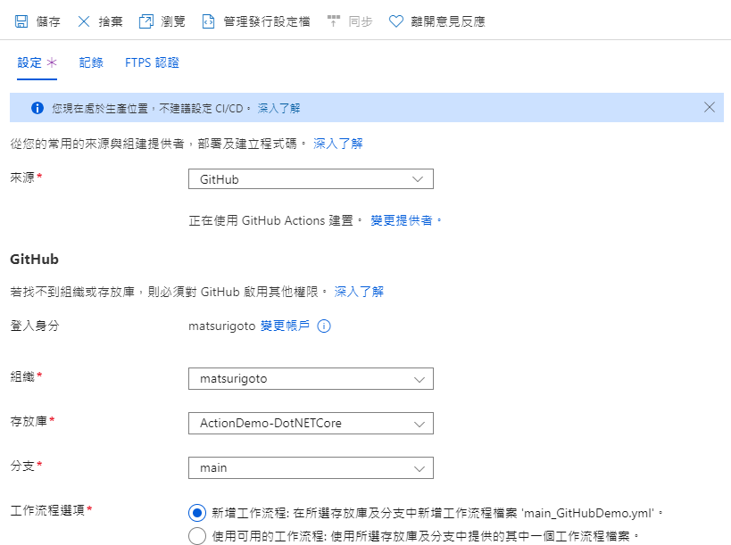Open the 存放庫 ActionDemo-DotNETCore dropdown

tap(311, 423)
